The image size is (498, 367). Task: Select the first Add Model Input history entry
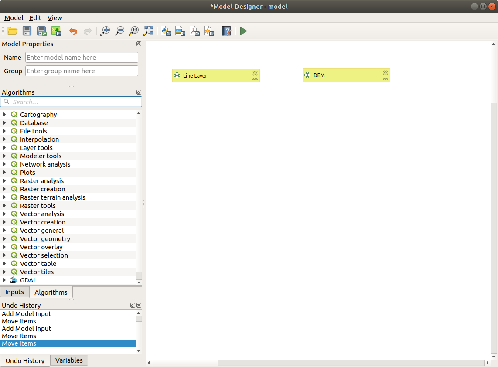[26, 314]
